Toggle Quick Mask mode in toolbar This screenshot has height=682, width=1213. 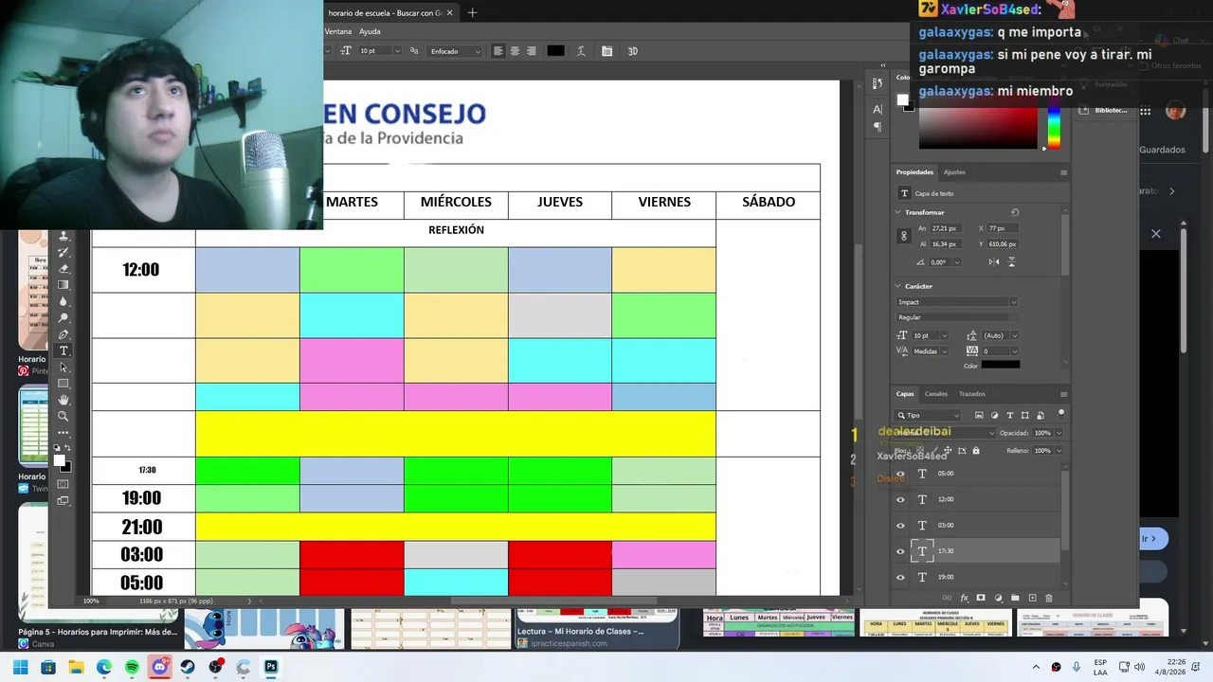[x=63, y=484]
